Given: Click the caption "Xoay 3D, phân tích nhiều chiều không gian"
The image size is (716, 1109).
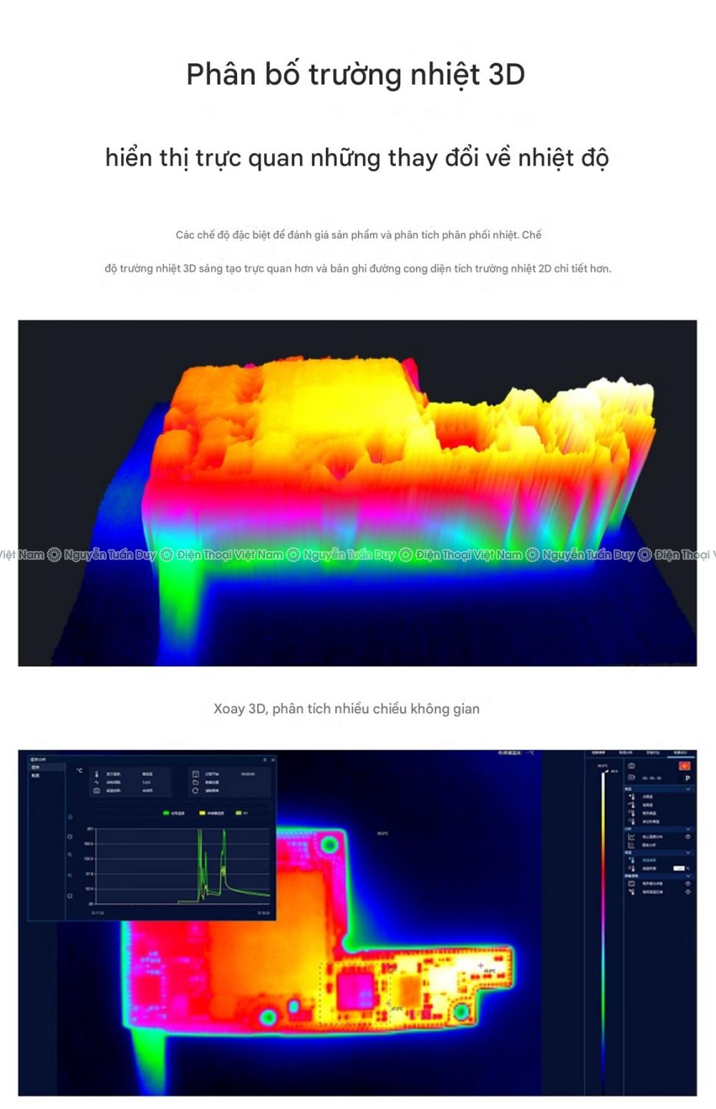Looking at the screenshot, I should click(x=347, y=709).
